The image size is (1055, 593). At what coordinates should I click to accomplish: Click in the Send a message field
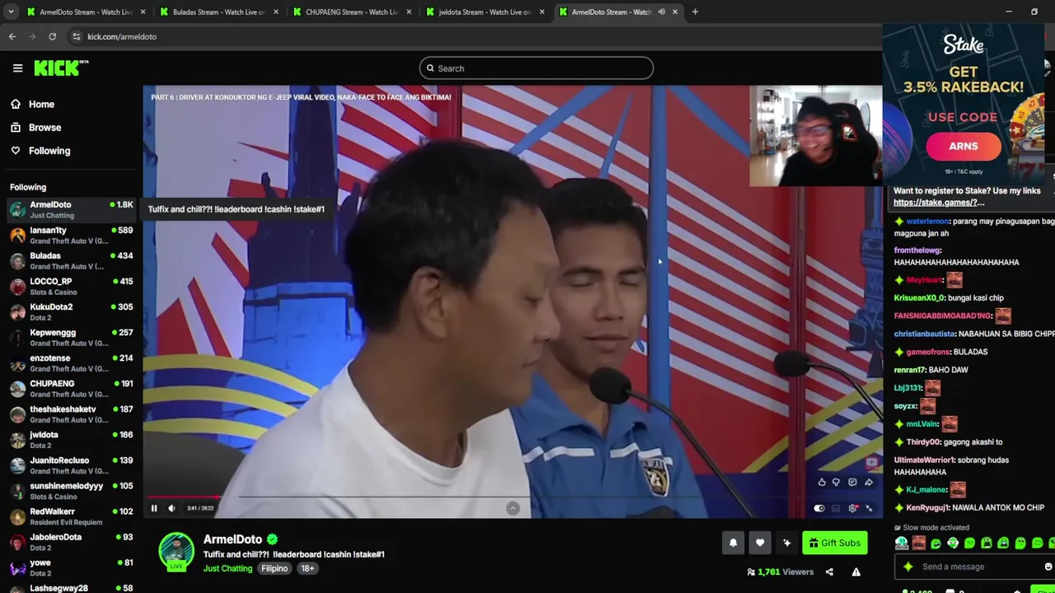click(x=973, y=567)
